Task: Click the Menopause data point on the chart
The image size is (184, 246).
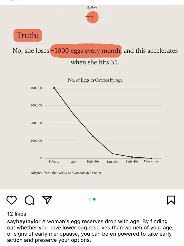Action: [151, 158]
